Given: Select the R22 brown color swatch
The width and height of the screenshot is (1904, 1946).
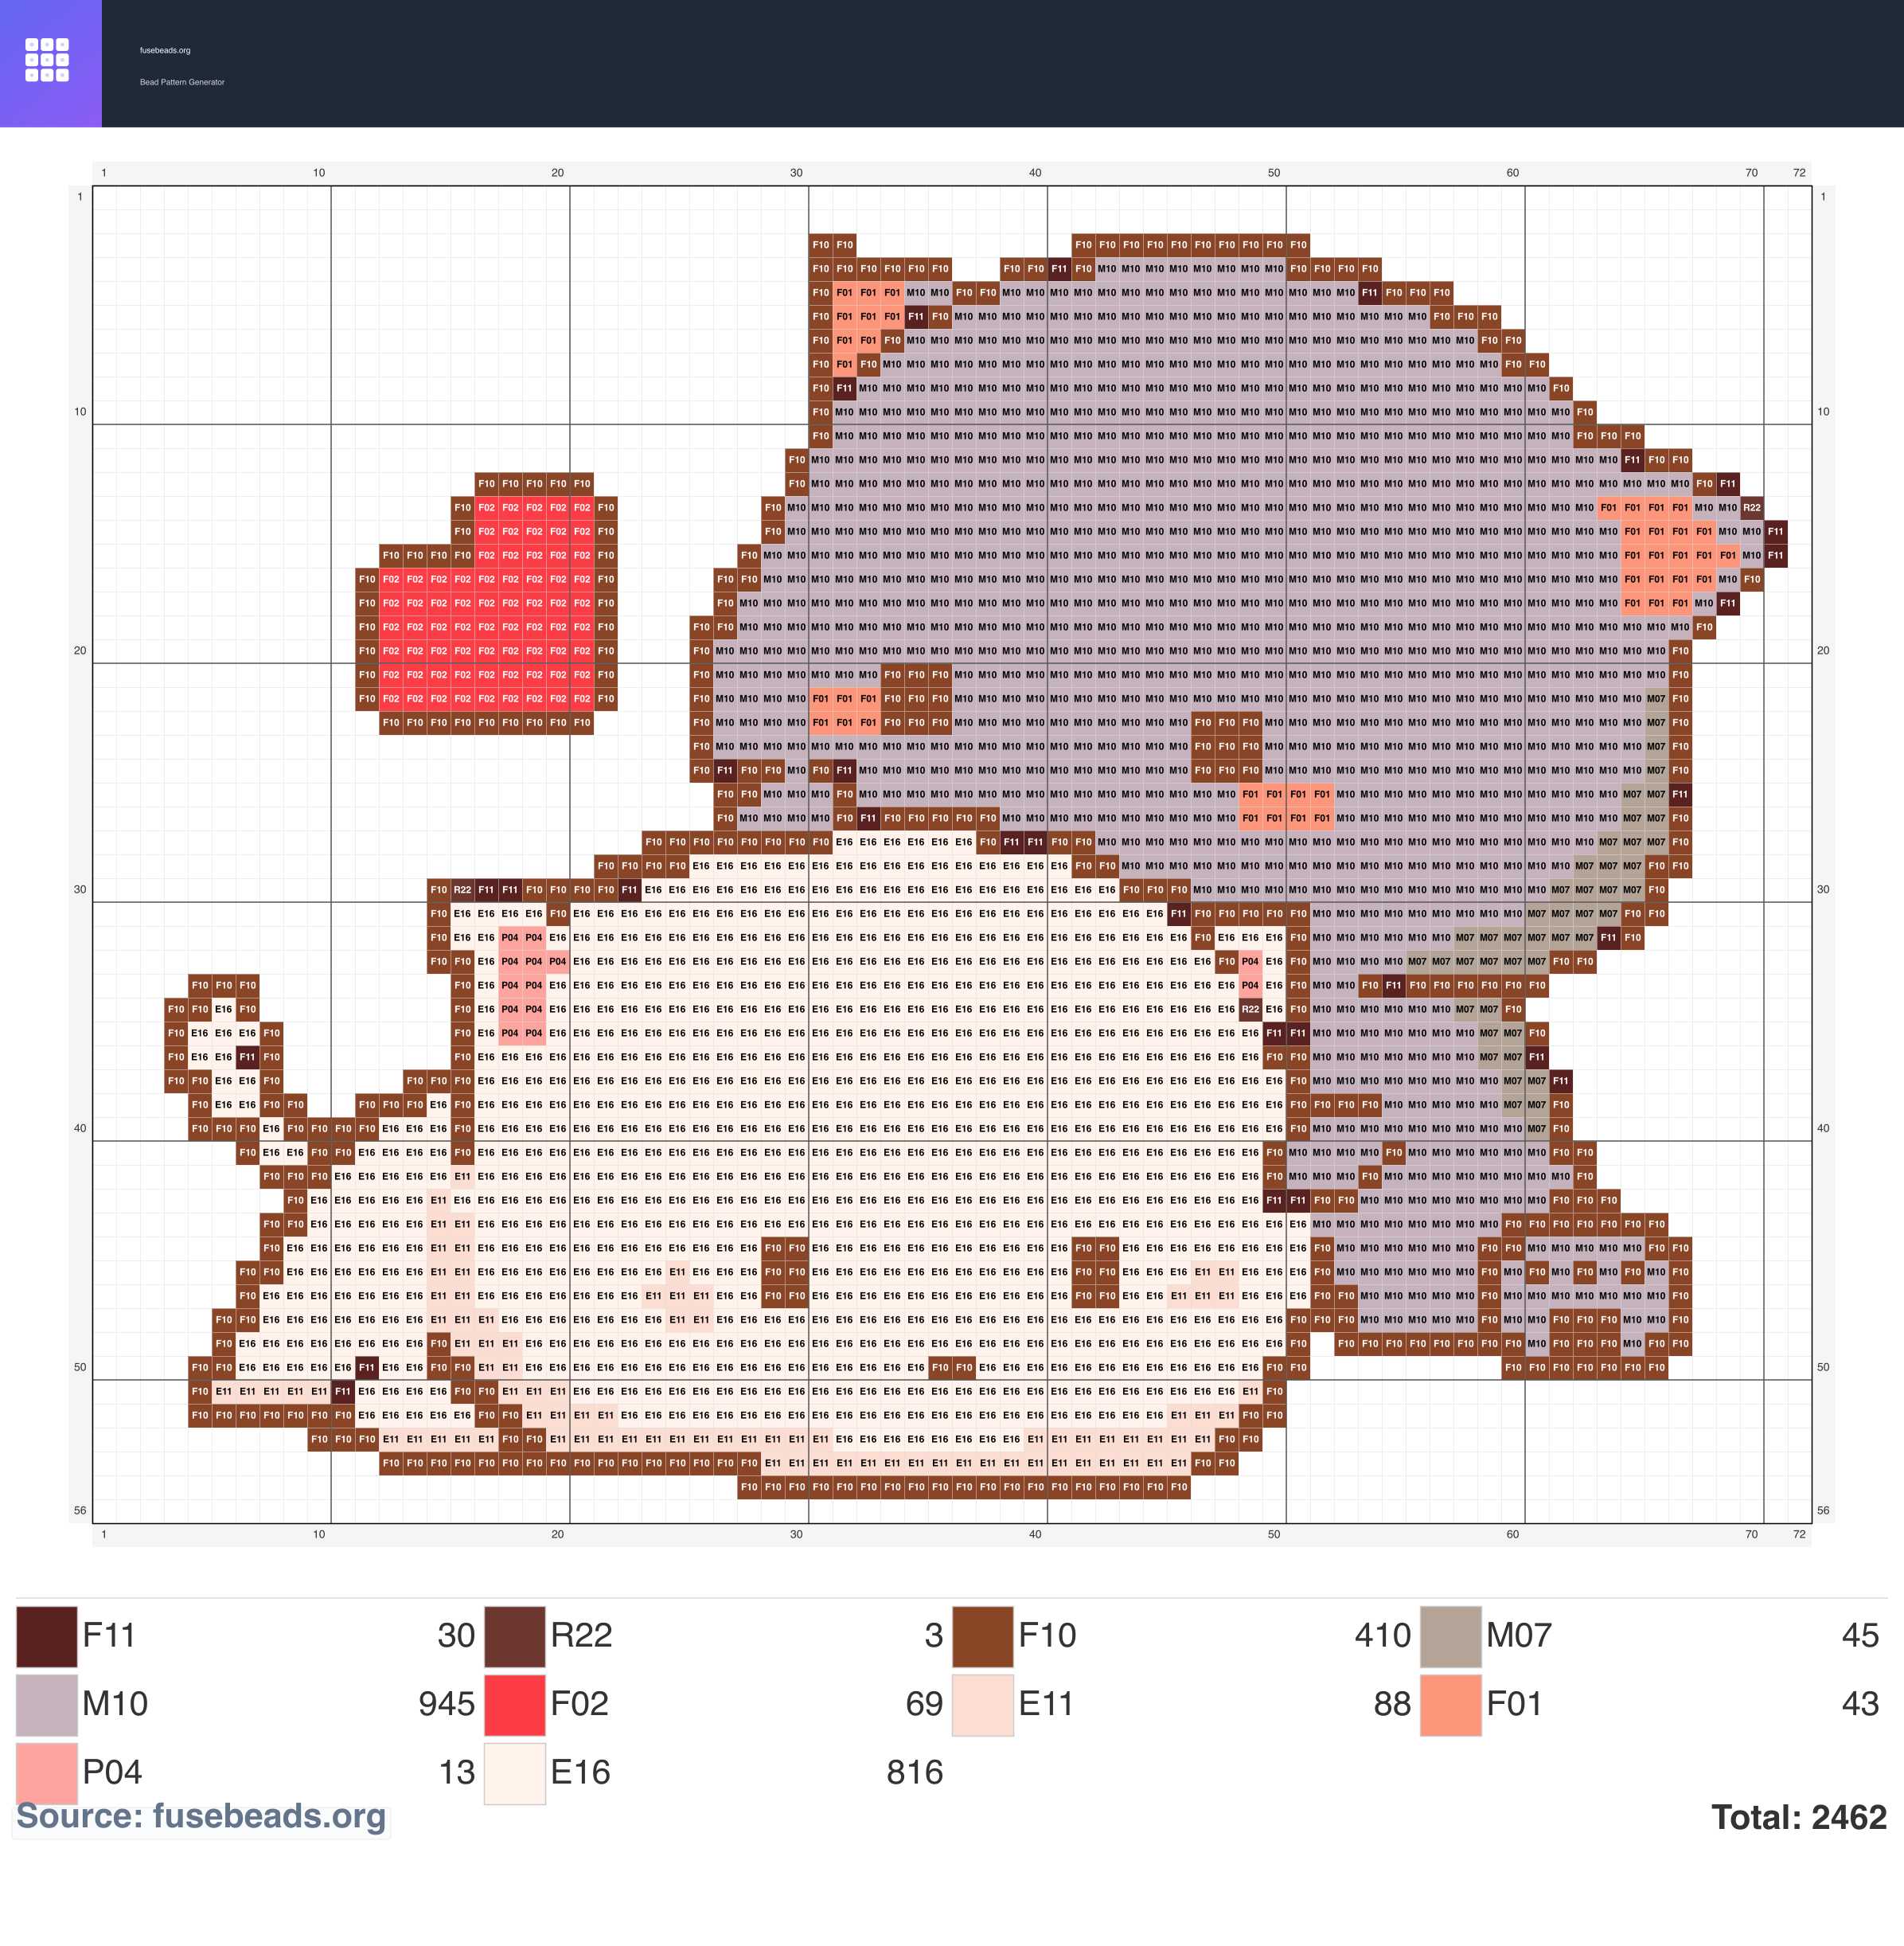Looking at the screenshot, I should pos(515,1635).
